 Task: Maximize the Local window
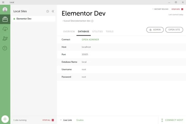(x=176, y=2)
